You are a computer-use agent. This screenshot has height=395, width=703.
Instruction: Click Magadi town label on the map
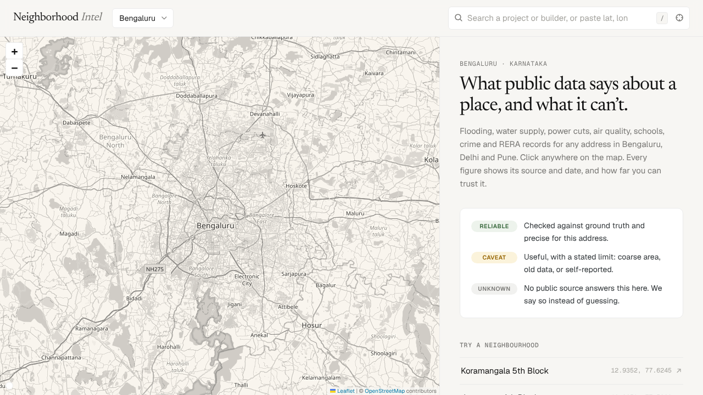click(x=69, y=234)
